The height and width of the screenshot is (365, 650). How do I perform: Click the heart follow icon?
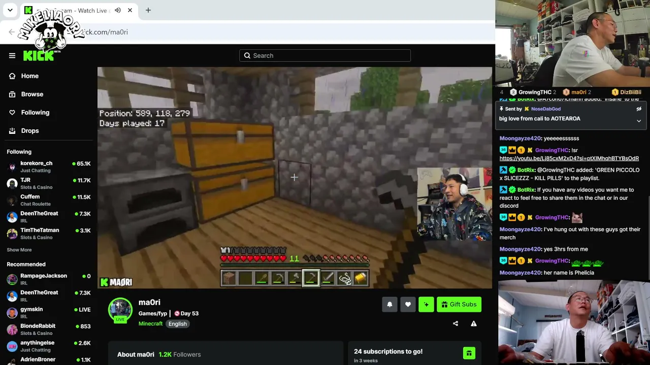coord(408,304)
